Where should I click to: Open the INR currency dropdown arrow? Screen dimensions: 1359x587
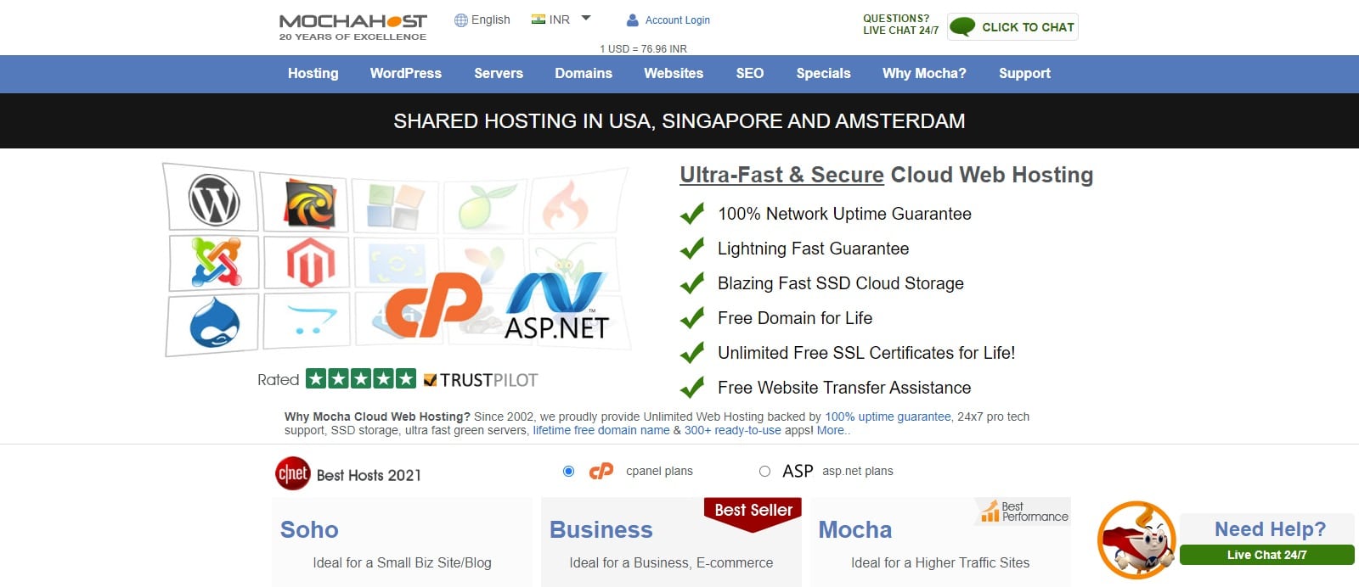pos(585,18)
